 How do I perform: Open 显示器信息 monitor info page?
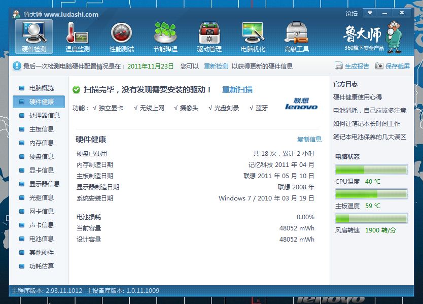click(x=39, y=184)
